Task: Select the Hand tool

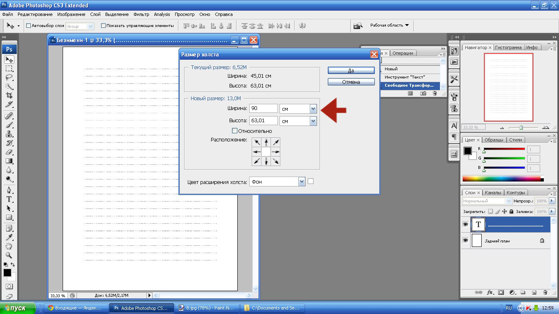Action: 9,246
